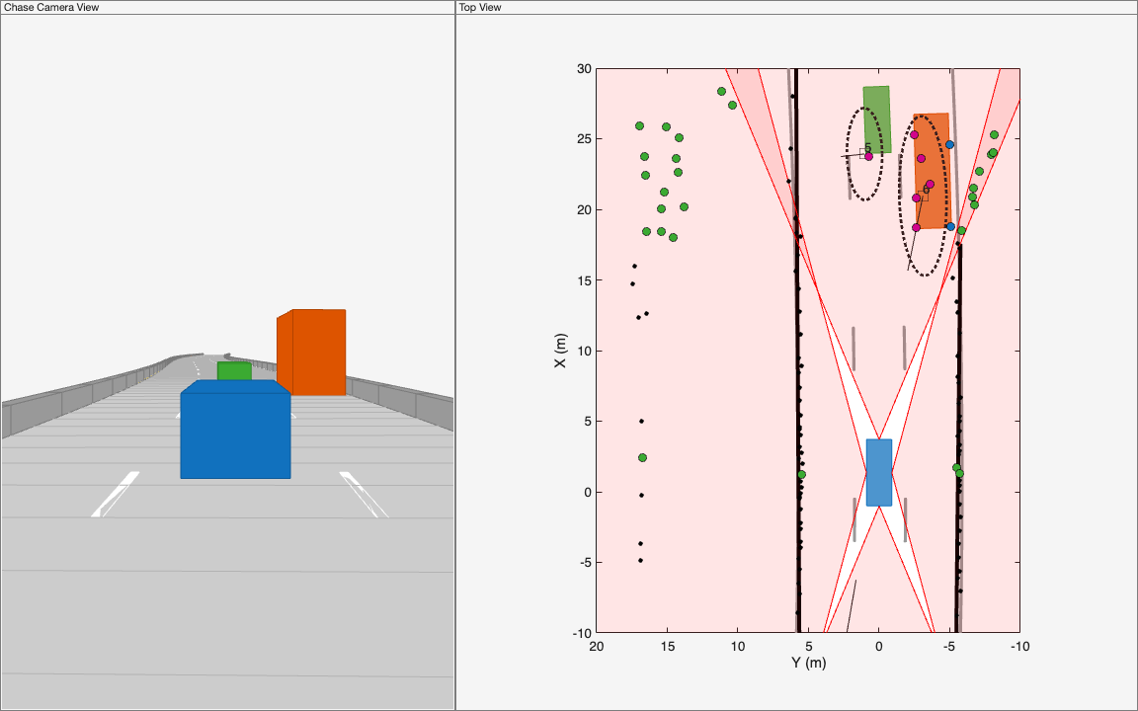The image size is (1138, 711).
Task: Click the blue ego vehicle in chase view
Action: (236, 429)
